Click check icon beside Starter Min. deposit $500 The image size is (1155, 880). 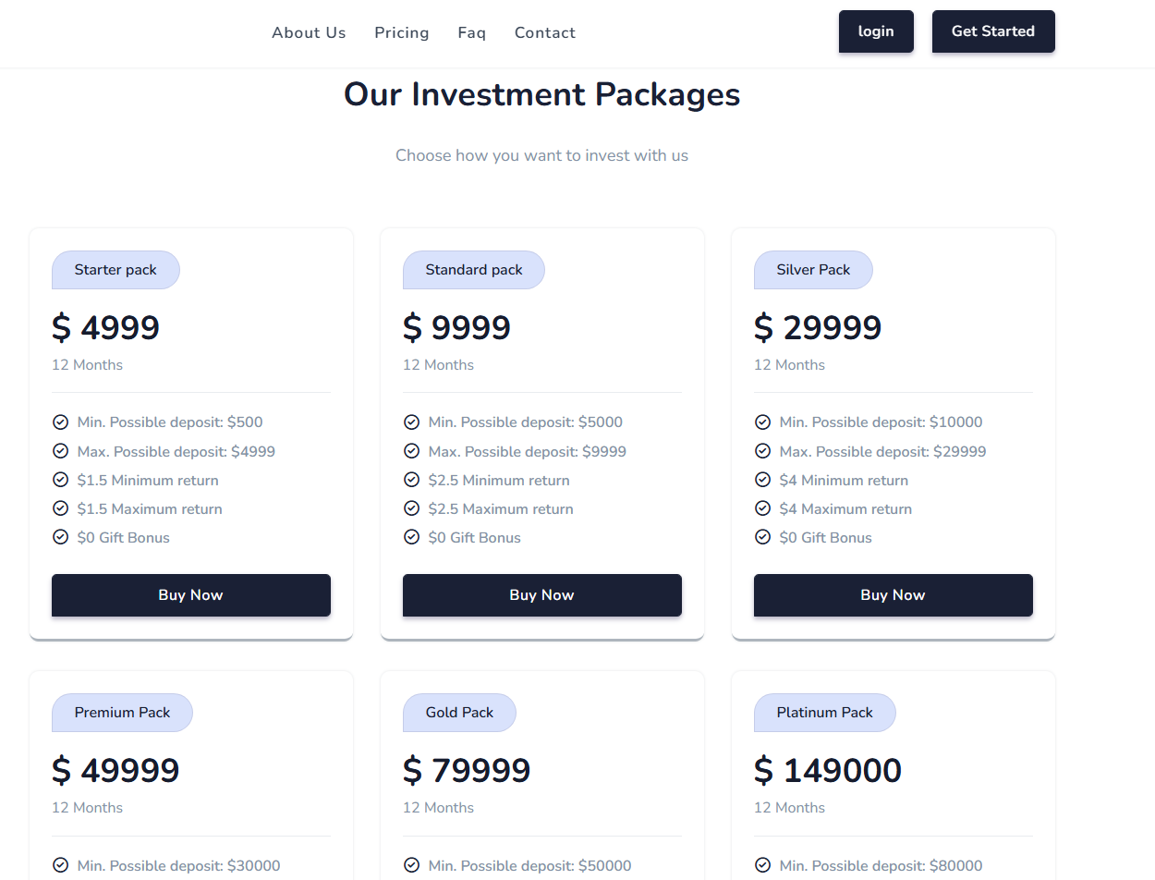pyautogui.click(x=61, y=422)
